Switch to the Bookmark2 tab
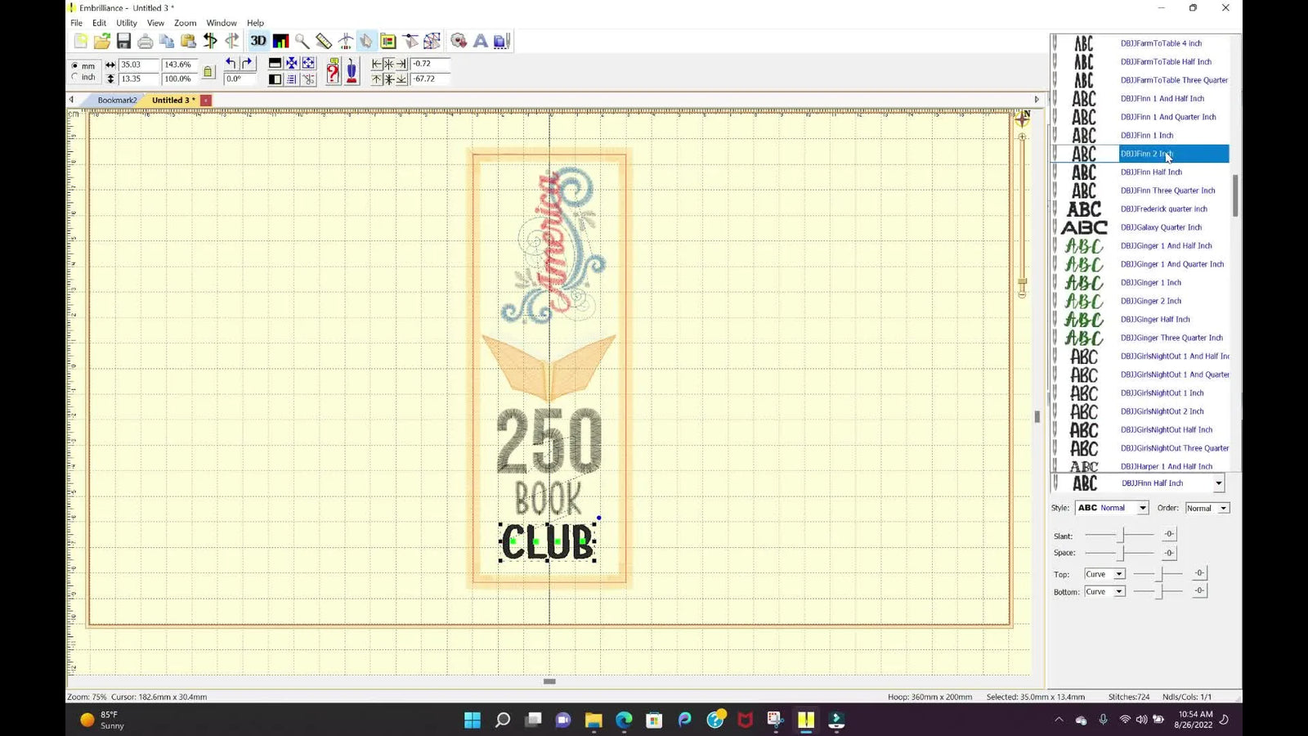 117,99
